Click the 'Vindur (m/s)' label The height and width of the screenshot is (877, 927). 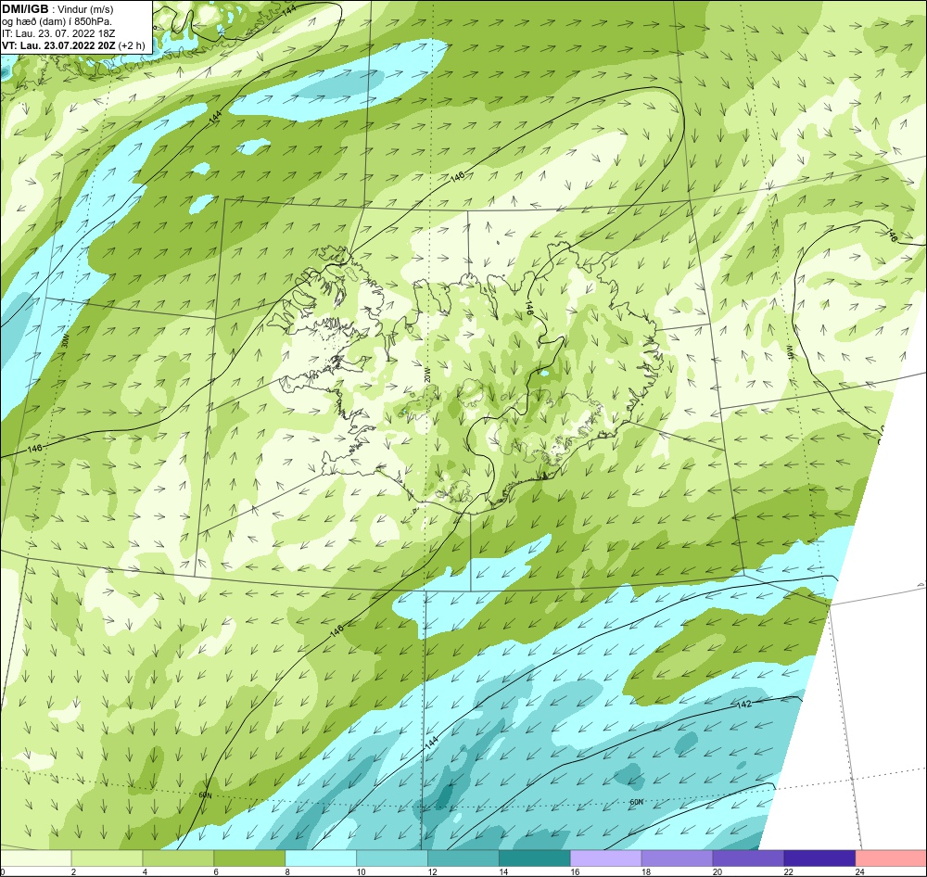85,9
